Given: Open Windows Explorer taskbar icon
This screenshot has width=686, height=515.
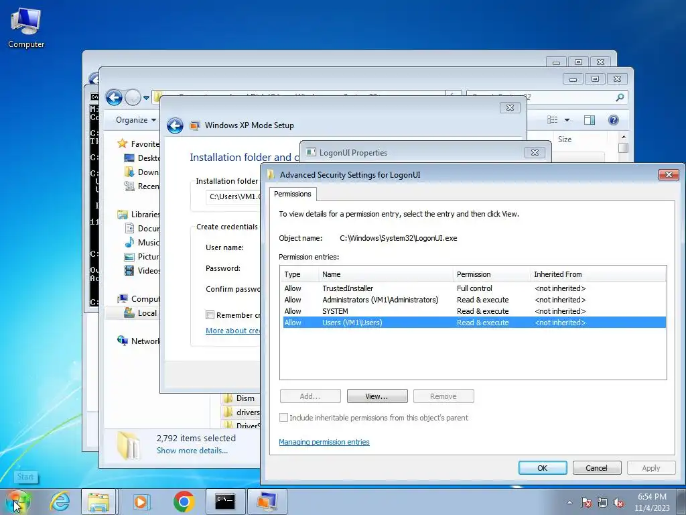Looking at the screenshot, I should (x=98, y=502).
